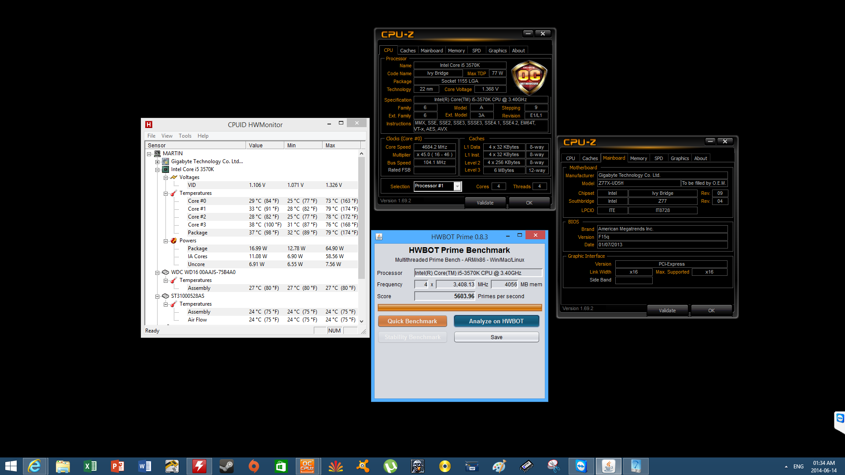Click OK in the CPU tab CPU-Z window
Image resolution: width=845 pixels, height=475 pixels.
tap(529, 203)
